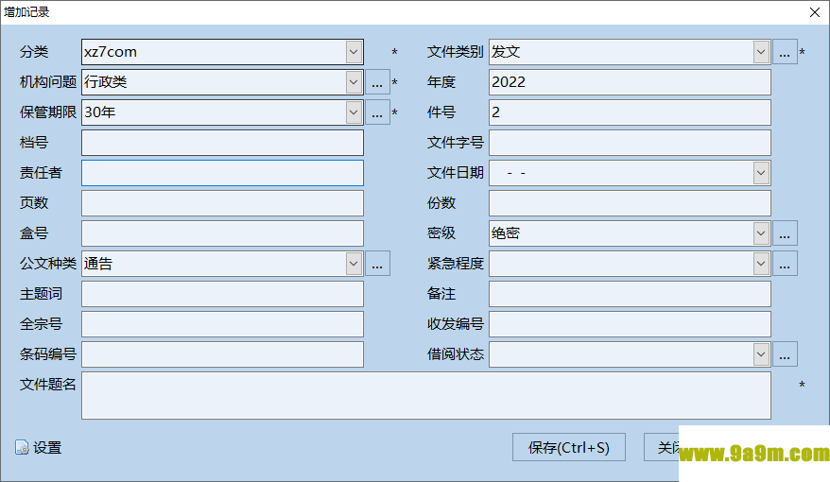Click the ellipsis button next to 文件类别

(x=785, y=52)
